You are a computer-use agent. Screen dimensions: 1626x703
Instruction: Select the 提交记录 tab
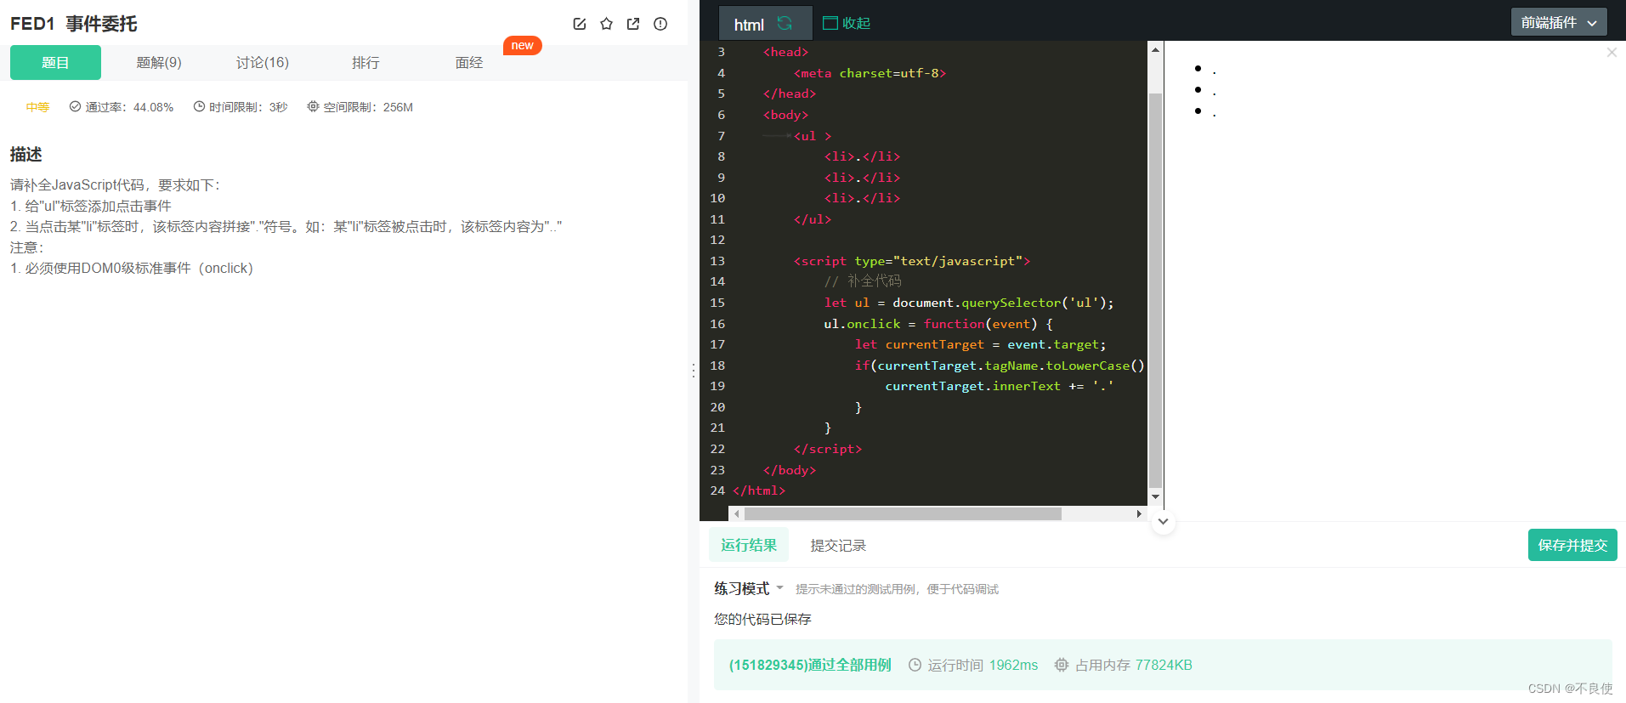pos(838,545)
